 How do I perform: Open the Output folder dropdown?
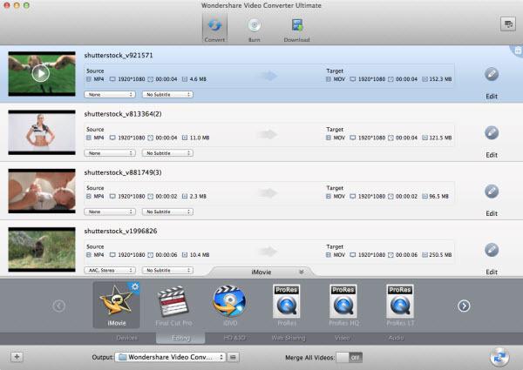coord(170,357)
